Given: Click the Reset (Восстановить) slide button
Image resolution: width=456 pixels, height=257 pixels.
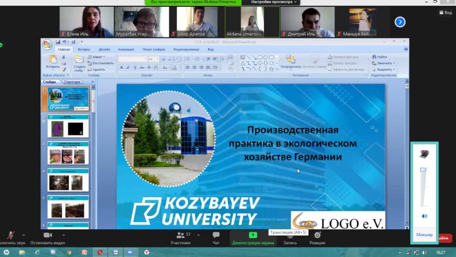Looking at the screenshot, I should point(101,63).
